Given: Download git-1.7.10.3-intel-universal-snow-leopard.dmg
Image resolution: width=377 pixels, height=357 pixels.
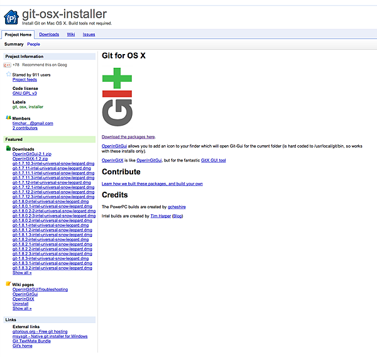Looking at the screenshot, I should 53,163.
